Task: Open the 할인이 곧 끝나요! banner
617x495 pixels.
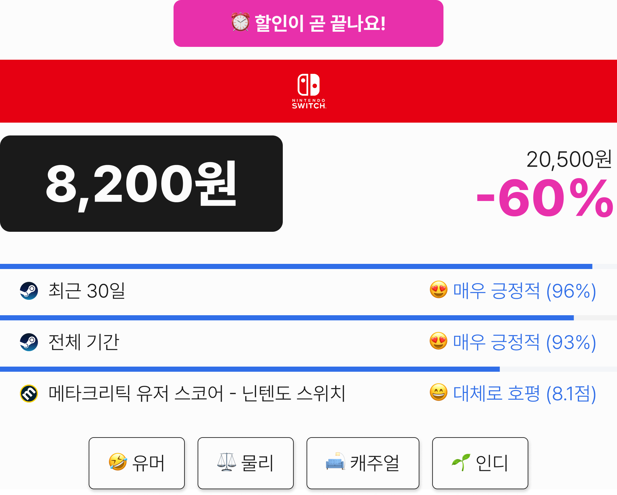Action: [x=308, y=23]
